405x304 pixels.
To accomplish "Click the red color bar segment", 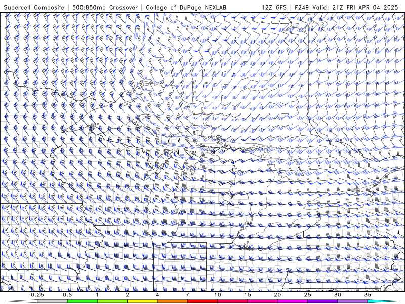I will point(202,301).
